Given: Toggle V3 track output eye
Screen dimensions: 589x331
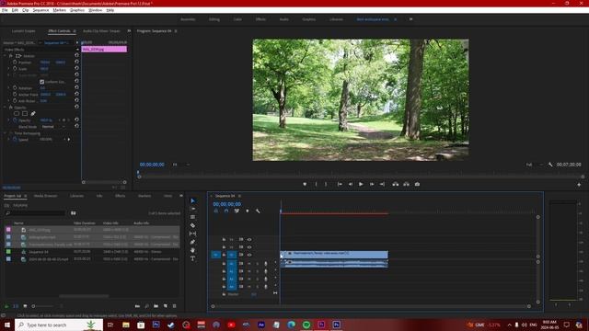Looking at the screenshot, I should click(249, 239).
